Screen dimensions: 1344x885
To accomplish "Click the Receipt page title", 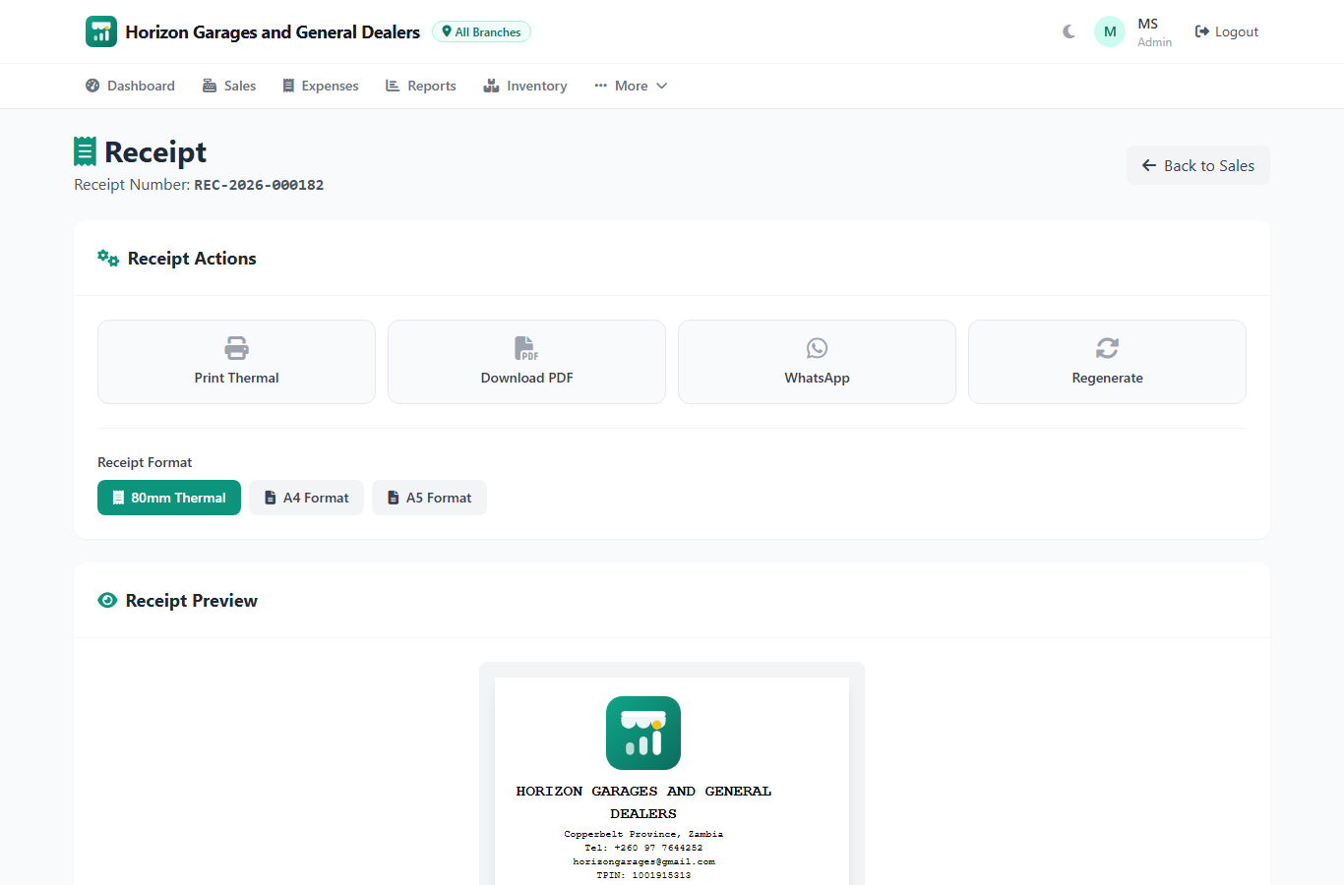I will point(155,151).
